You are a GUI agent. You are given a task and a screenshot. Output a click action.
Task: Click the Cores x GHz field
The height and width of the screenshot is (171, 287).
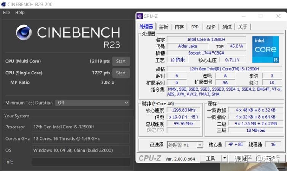coord(81,139)
